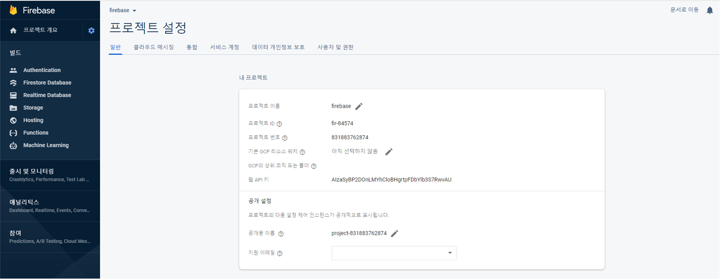Click the project ID value fir-84574

342,124
